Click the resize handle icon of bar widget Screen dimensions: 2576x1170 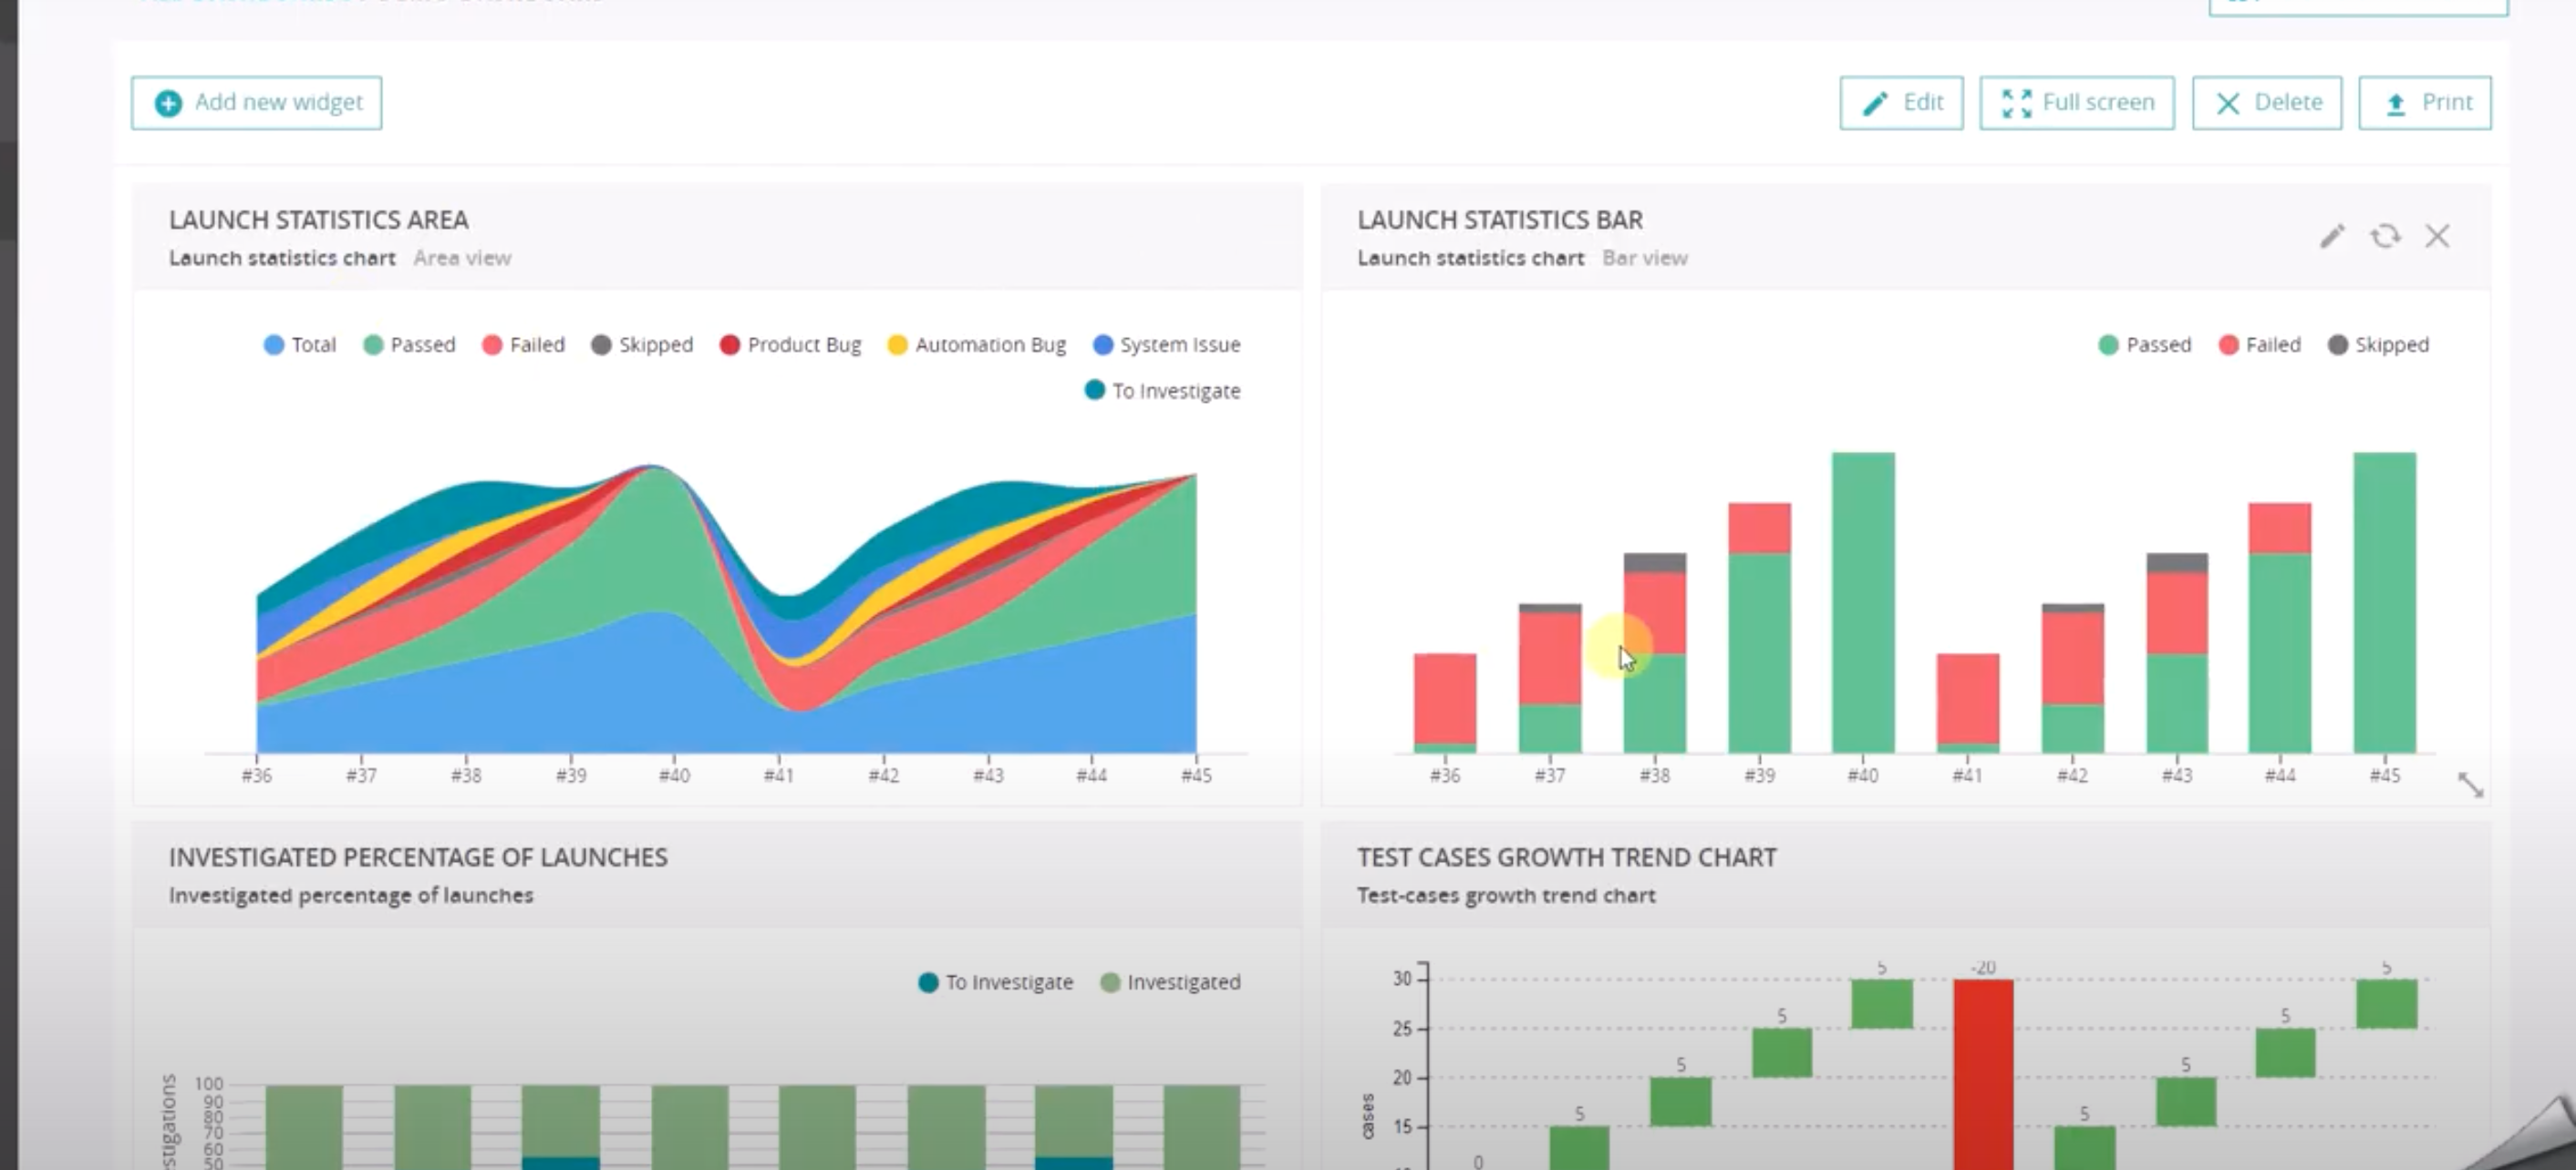tap(2470, 785)
